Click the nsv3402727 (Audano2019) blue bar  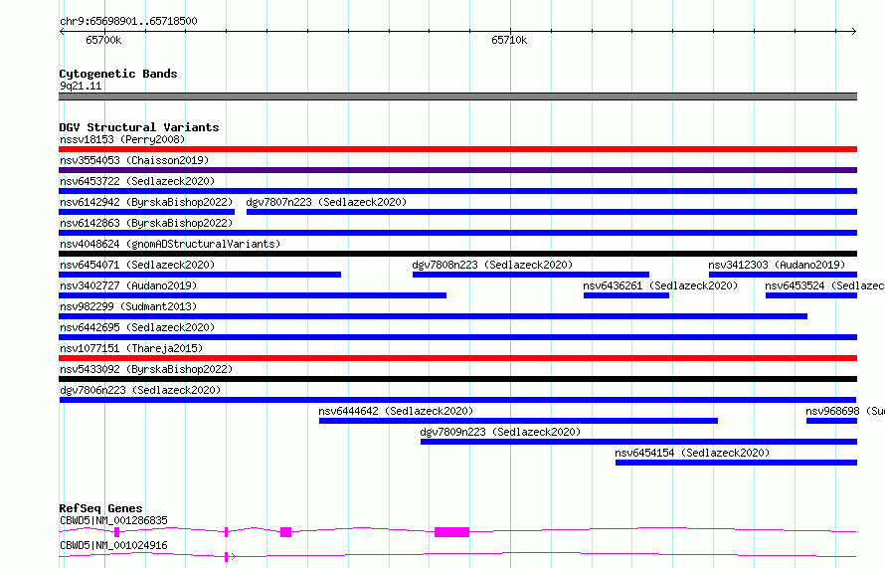253,295
